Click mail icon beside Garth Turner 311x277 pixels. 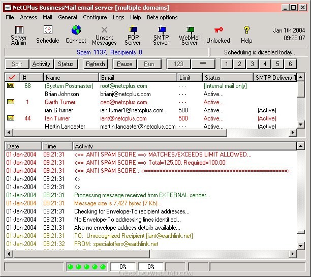(x=11, y=102)
